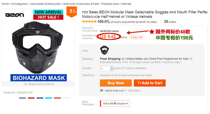Expand the Add to Wish List dropdown
Viewport: 210px width, 114px height.
click(x=125, y=91)
